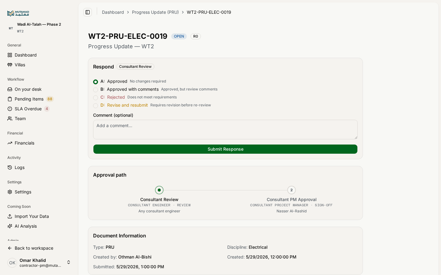The image size is (441, 275).
Task: Click the Logs history icon
Action: click(x=10, y=167)
